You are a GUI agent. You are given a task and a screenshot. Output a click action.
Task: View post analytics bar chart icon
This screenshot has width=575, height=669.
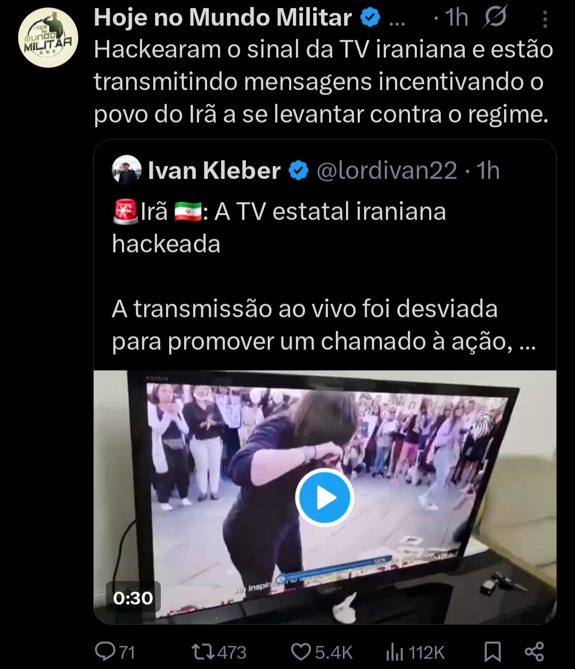coord(395,651)
